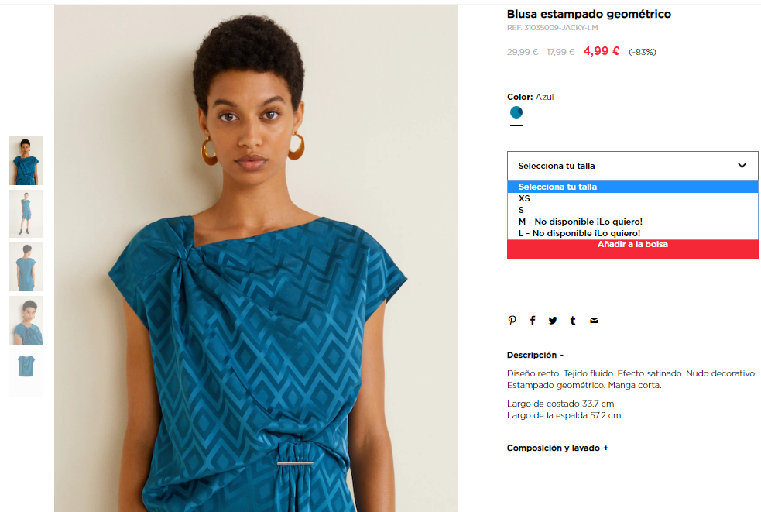761x512 pixels.
Task: View full-body model thumbnail
Action: coord(26,214)
